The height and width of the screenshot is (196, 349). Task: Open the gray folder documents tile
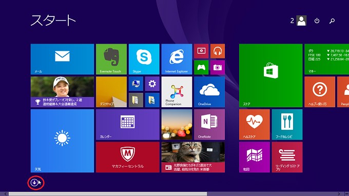tap(136, 100)
